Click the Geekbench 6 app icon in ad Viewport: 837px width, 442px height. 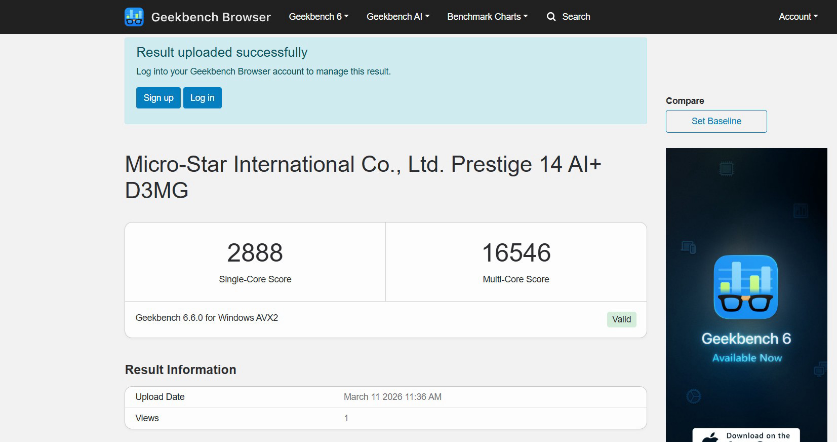(x=745, y=287)
